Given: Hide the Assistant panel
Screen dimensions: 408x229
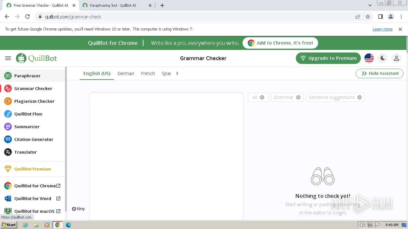Looking at the screenshot, I should 380,73.
